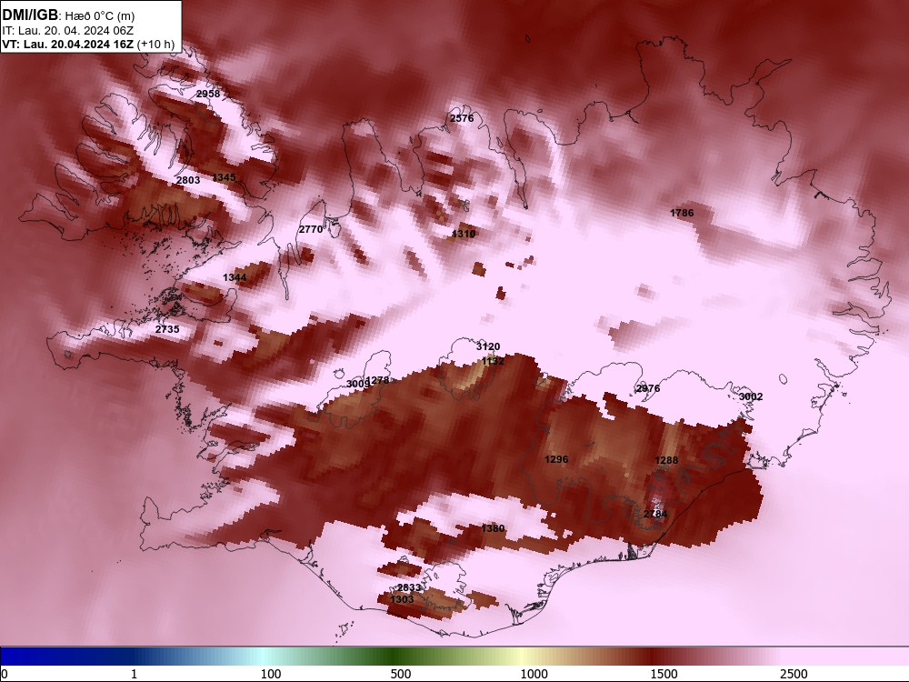Click the 3002 value label

(x=751, y=396)
